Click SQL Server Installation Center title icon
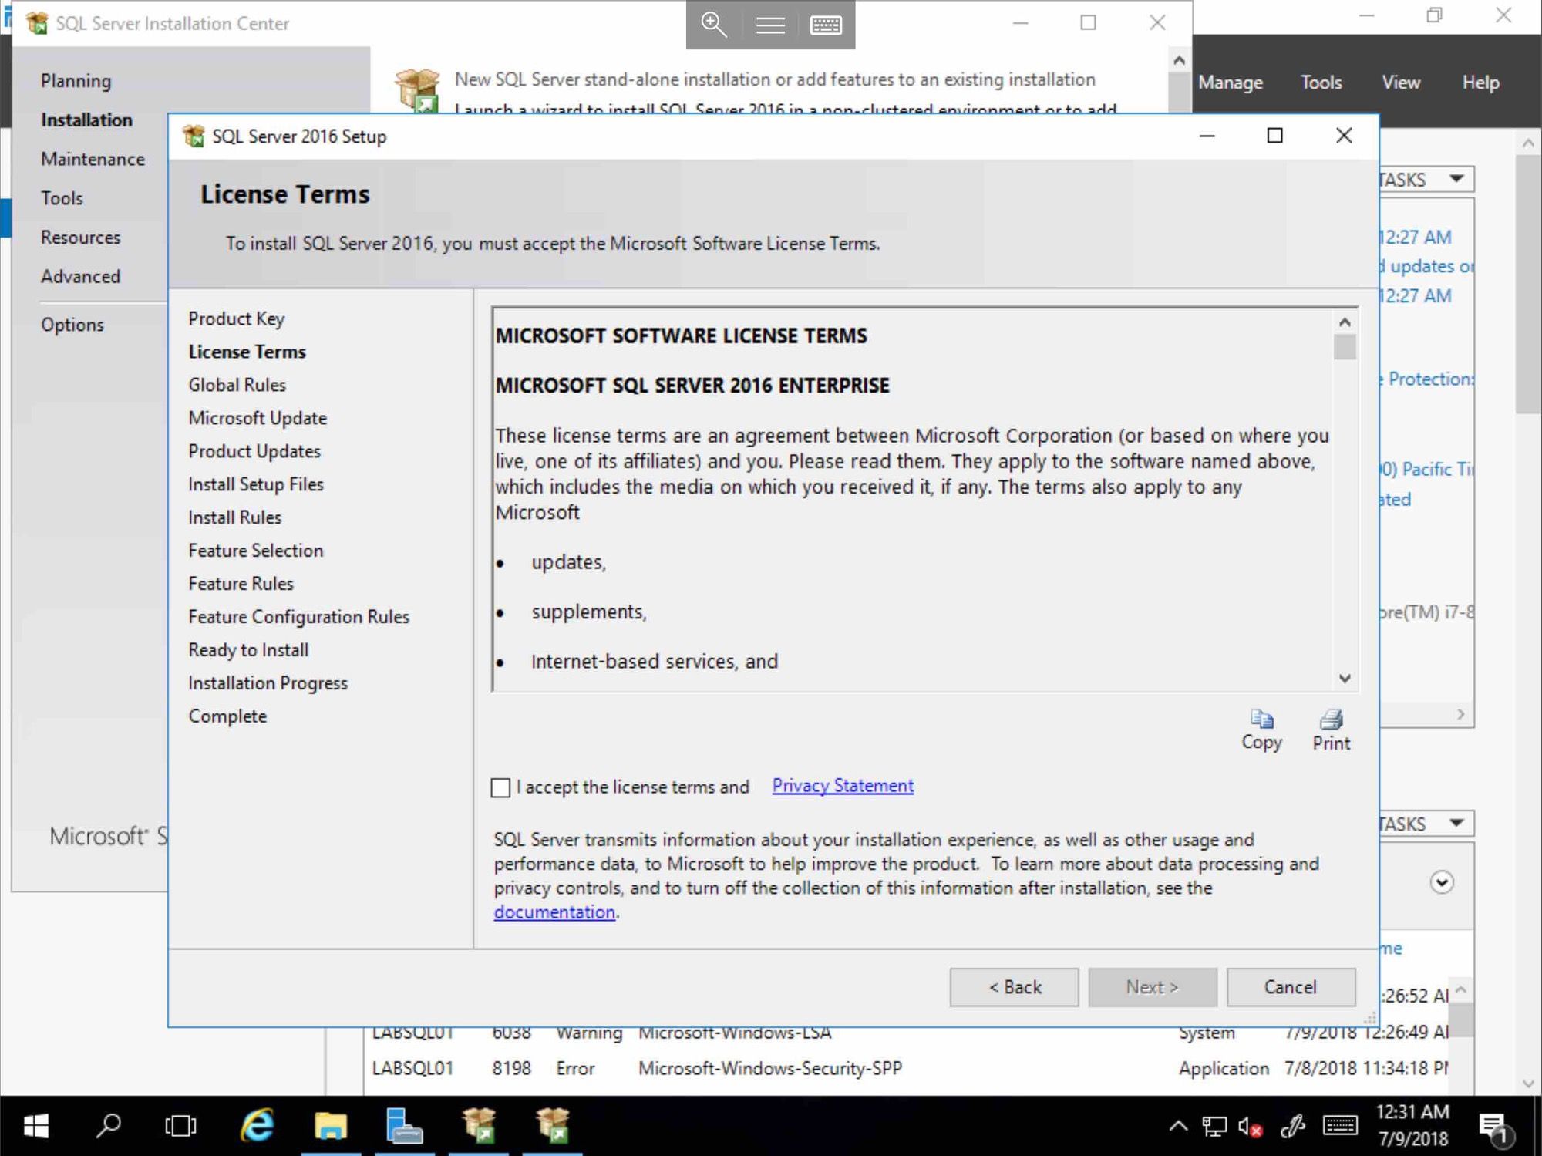The height and width of the screenshot is (1156, 1542). click(36, 23)
